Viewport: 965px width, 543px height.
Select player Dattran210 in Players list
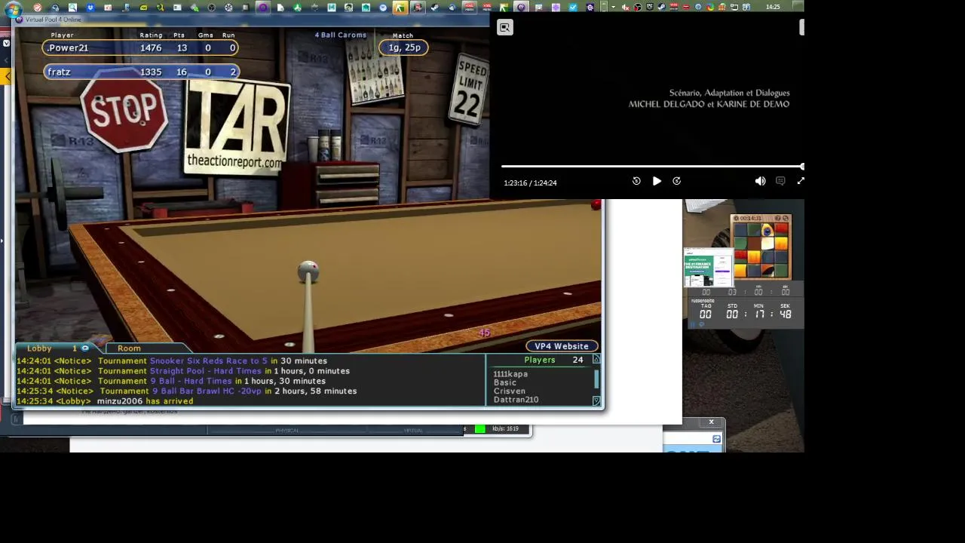[x=516, y=400]
